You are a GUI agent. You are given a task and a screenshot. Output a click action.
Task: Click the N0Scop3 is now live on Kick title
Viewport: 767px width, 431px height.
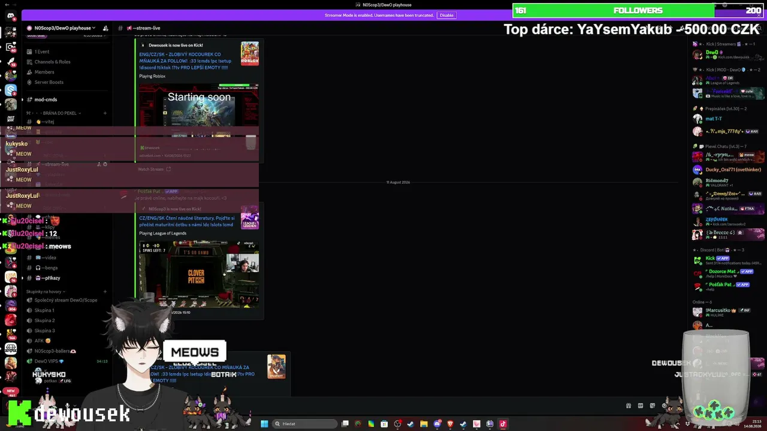[174, 209]
